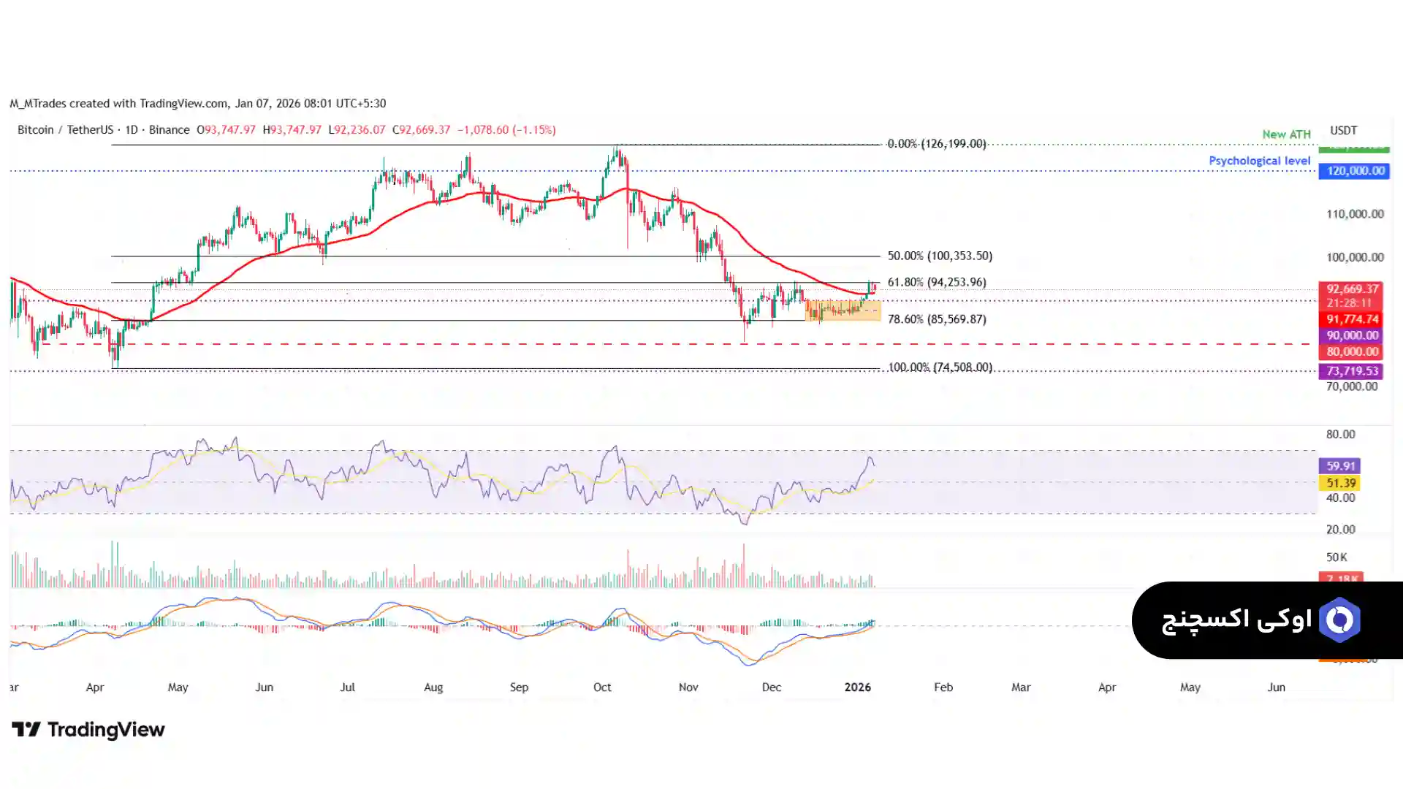Click the 2026 label on time axis
1403x789 pixels.
857,687
